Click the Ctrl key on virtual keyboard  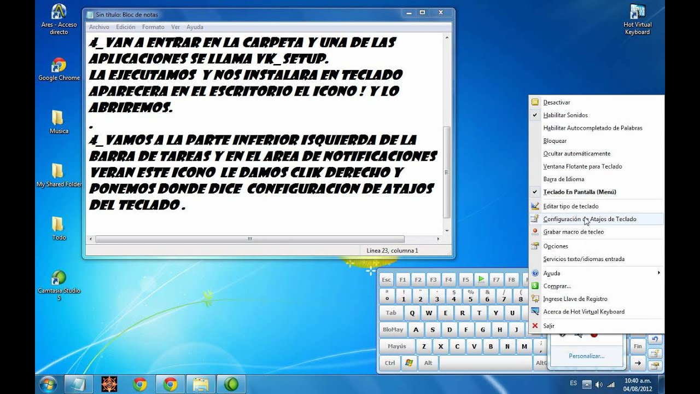tap(390, 362)
